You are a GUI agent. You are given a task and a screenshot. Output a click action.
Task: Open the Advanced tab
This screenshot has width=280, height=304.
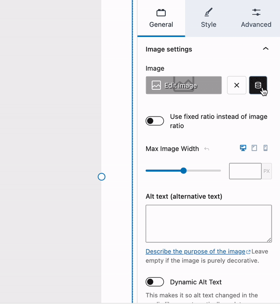point(256,18)
